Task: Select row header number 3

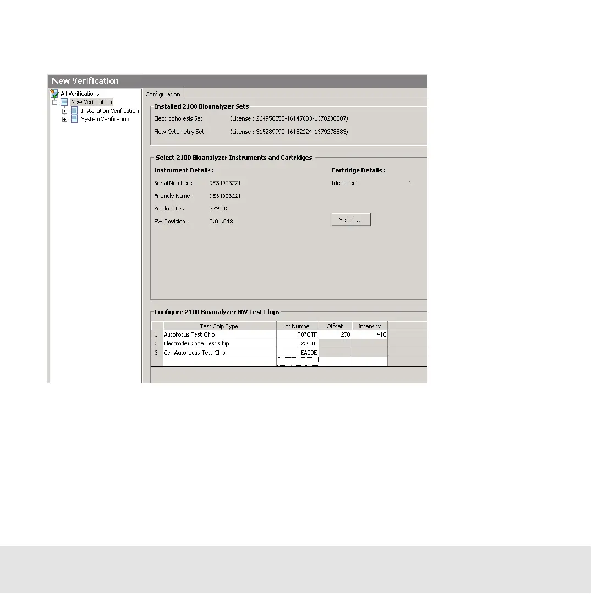Action: pos(157,353)
